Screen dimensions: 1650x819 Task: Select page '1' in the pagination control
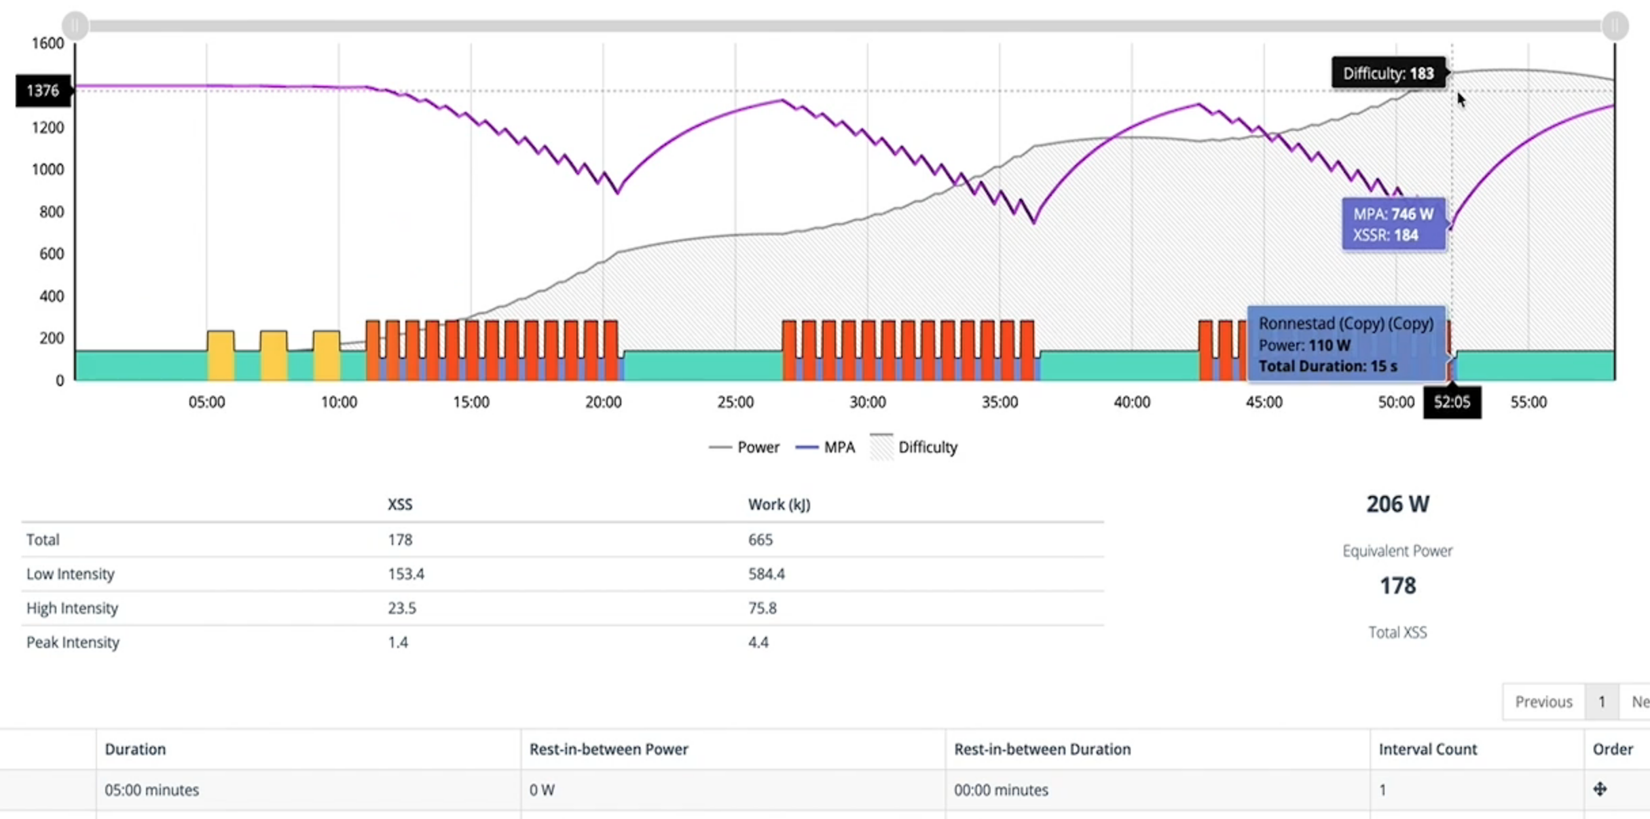(1601, 701)
